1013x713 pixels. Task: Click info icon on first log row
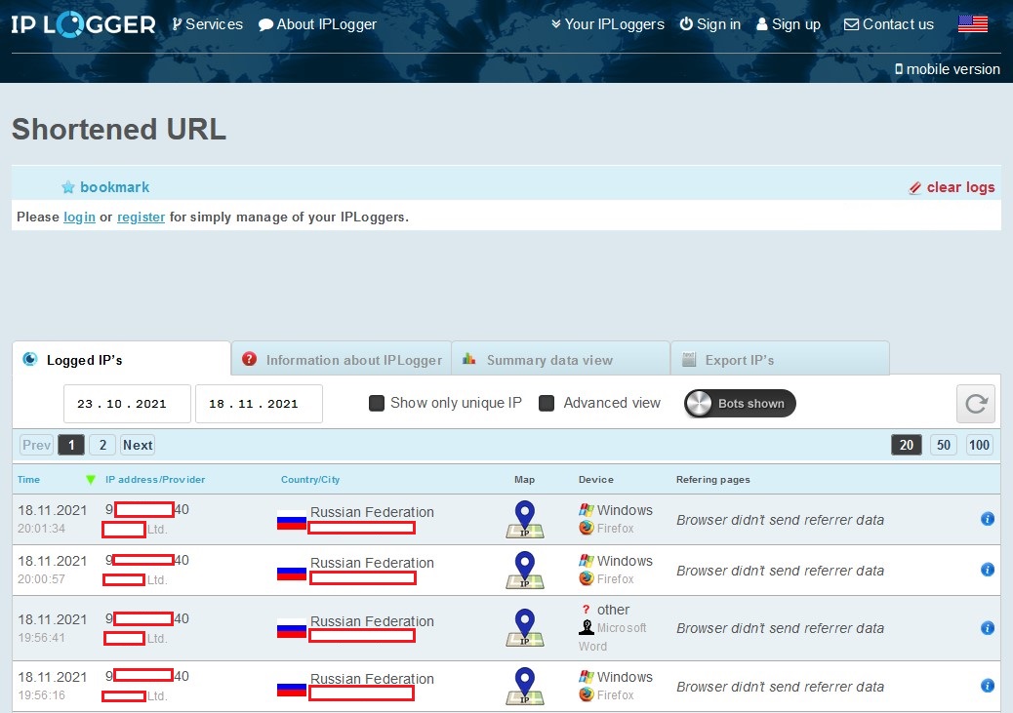pyautogui.click(x=988, y=519)
